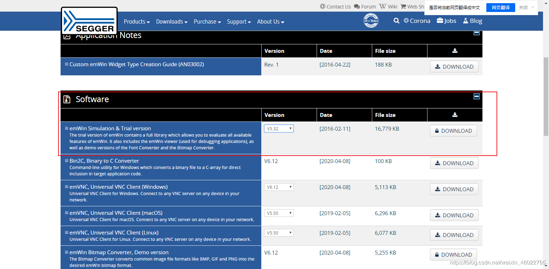549x269 pixels.
Task: Expand emVNC Universal VNC Client (Linux) row
Action: pyautogui.click(x=67, y=233)
